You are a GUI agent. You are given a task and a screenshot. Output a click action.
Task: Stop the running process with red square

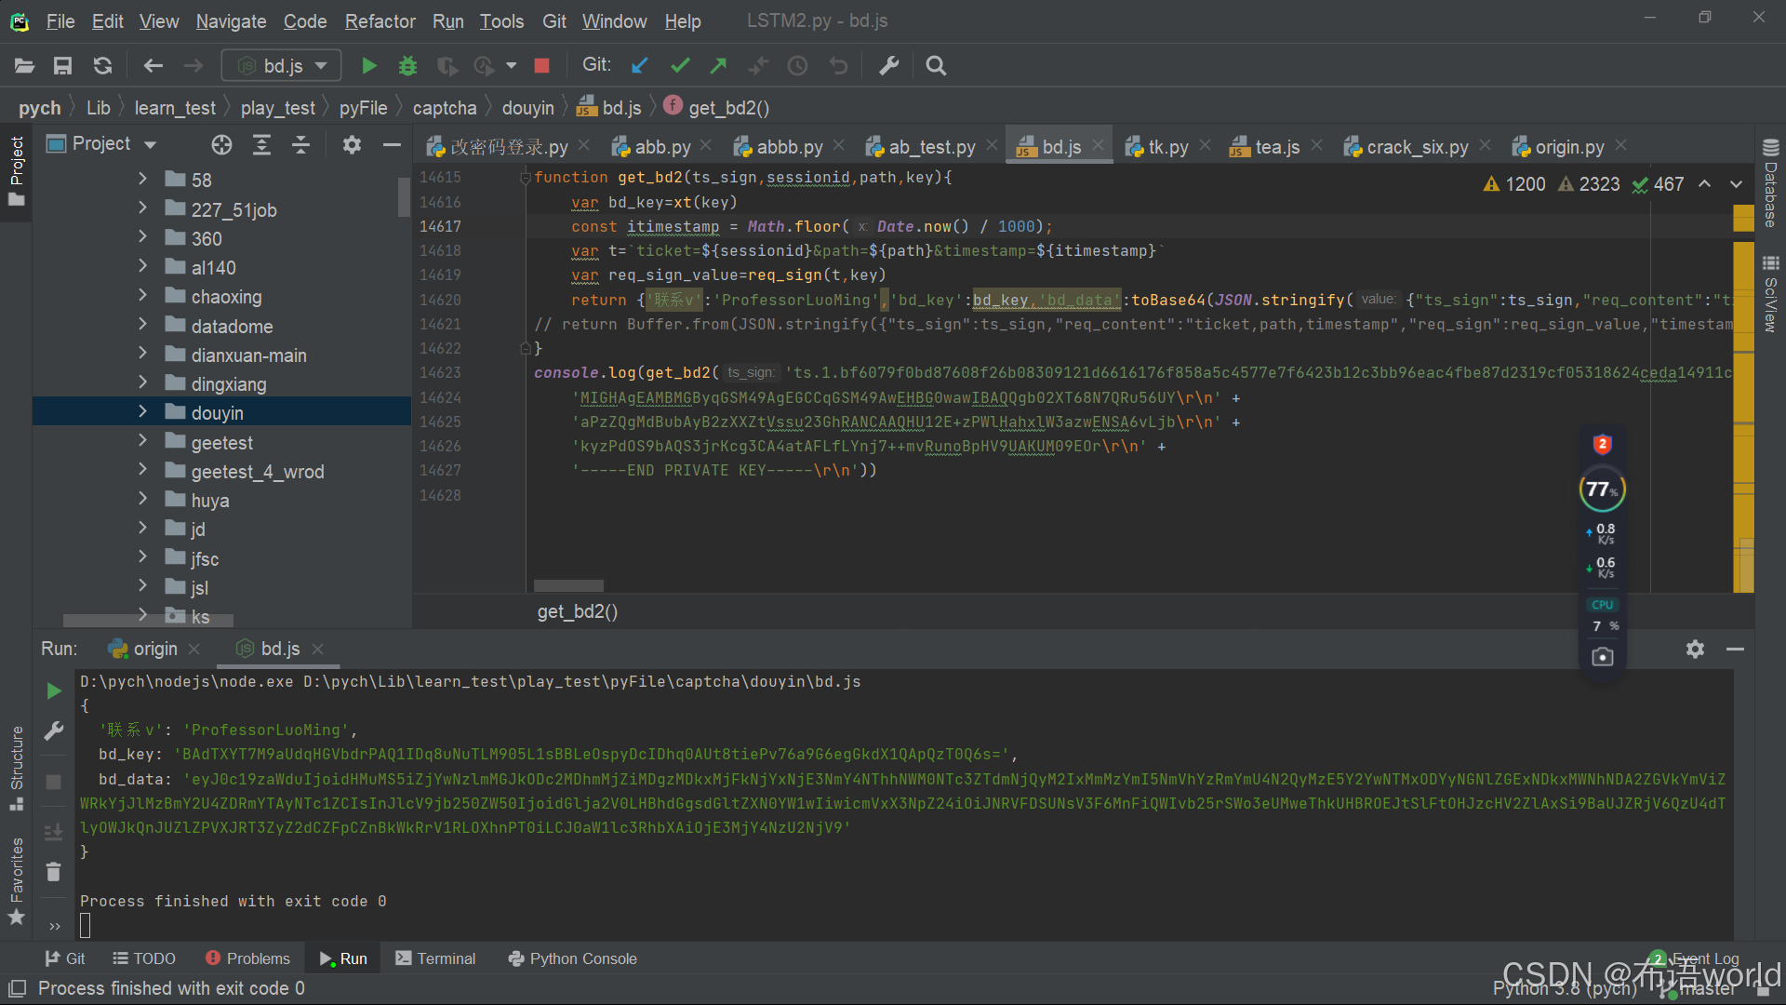coord(541,66)
